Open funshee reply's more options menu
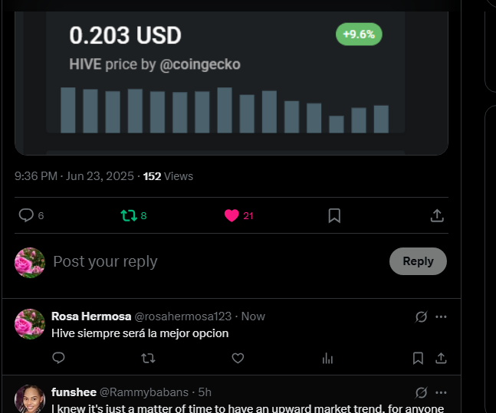The width and height of the screenshot is (496, 413). coord(441,392)
